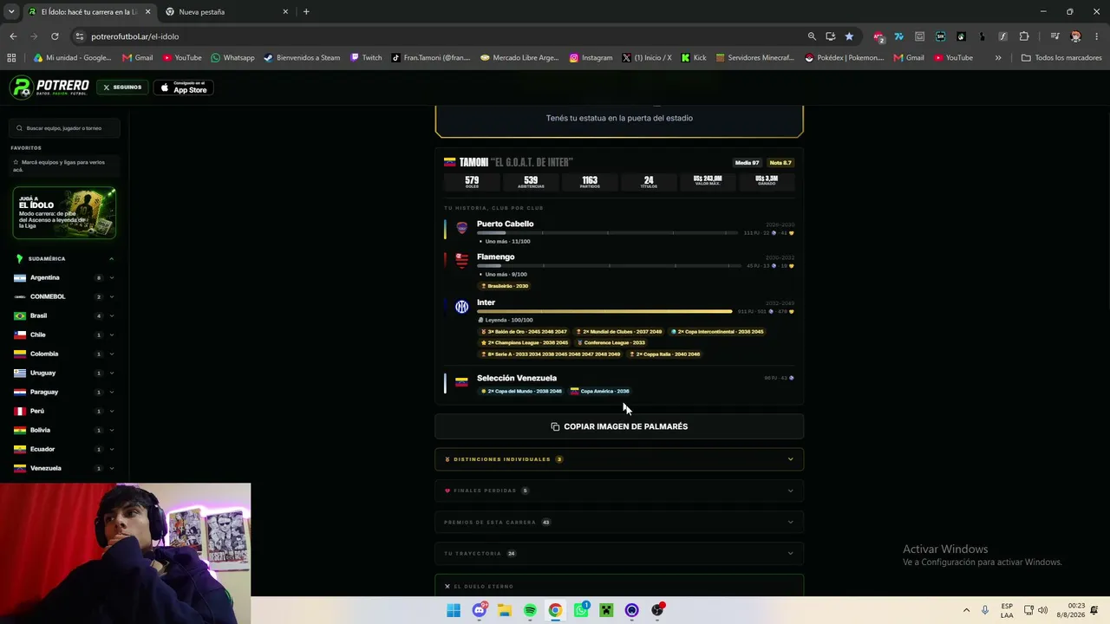Click the Media 97 rating chip
The image size is (1110, 624).
click(747, 163)
